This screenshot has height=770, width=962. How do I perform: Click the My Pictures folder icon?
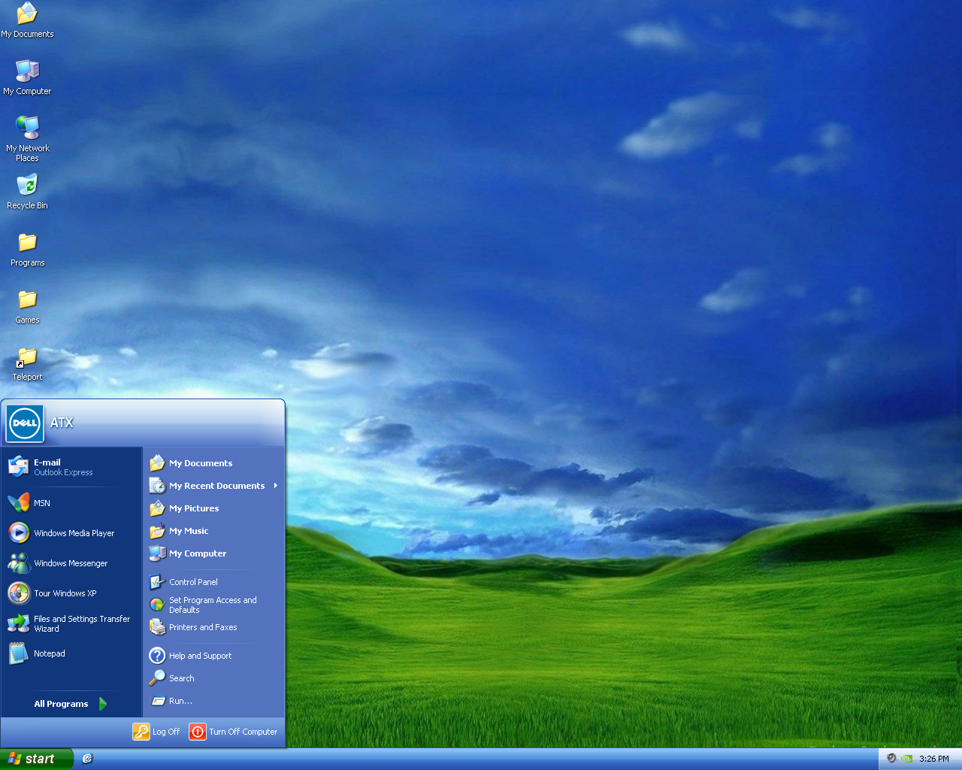click(x=157, y=508)
